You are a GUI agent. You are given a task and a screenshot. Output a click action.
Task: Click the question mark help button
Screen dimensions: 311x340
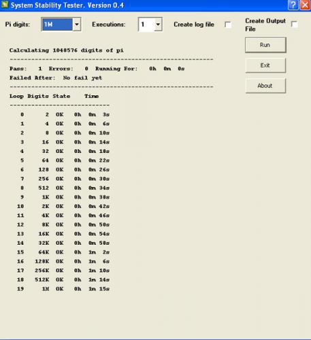(x=293, y=5)
